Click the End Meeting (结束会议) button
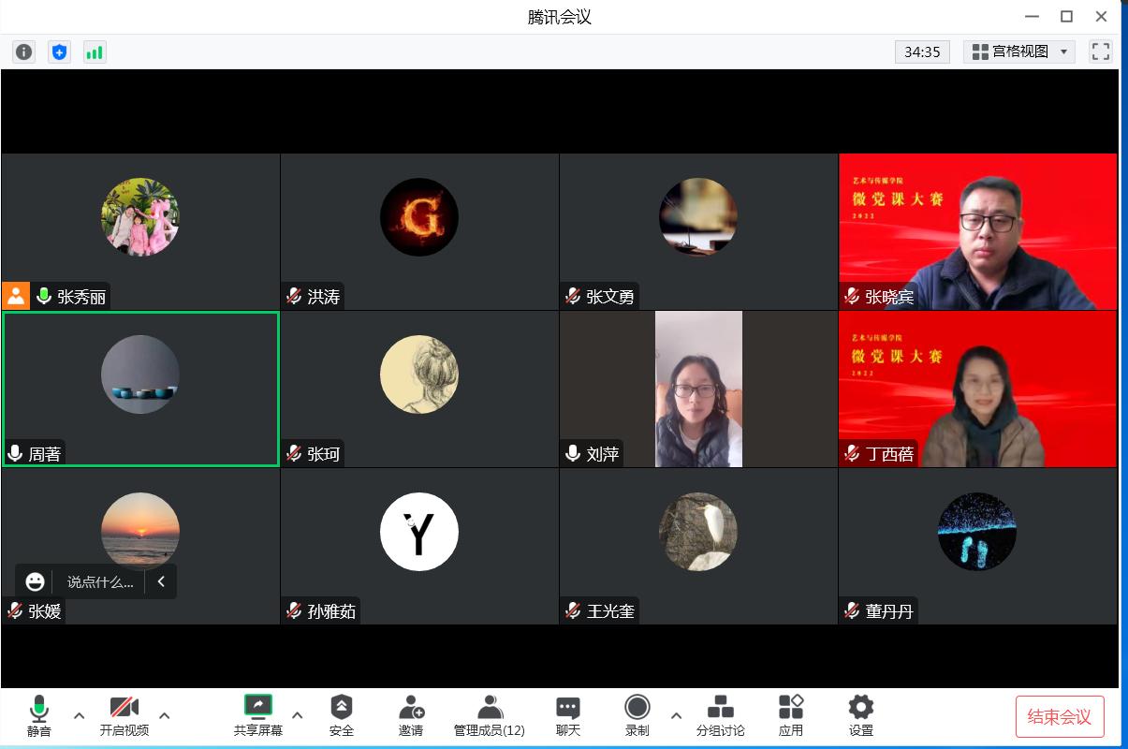 [x=1060, y=717]
